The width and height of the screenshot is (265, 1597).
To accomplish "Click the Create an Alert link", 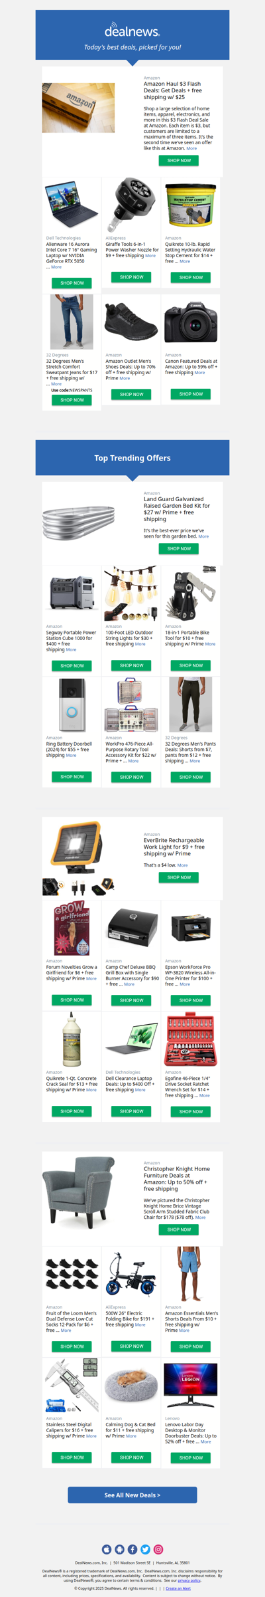I will click(178, 1588).
